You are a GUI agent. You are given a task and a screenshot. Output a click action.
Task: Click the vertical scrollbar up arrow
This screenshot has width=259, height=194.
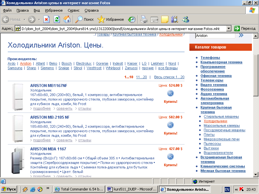click(x=255, y=36)
